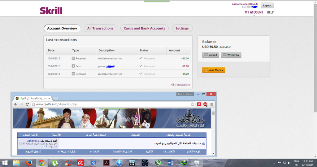Click the ENG language indicator in taskbar
This screenshot has height=167, width=317.
pos(296,161)
